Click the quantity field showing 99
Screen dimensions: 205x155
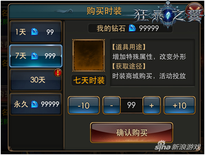[132, 105]
